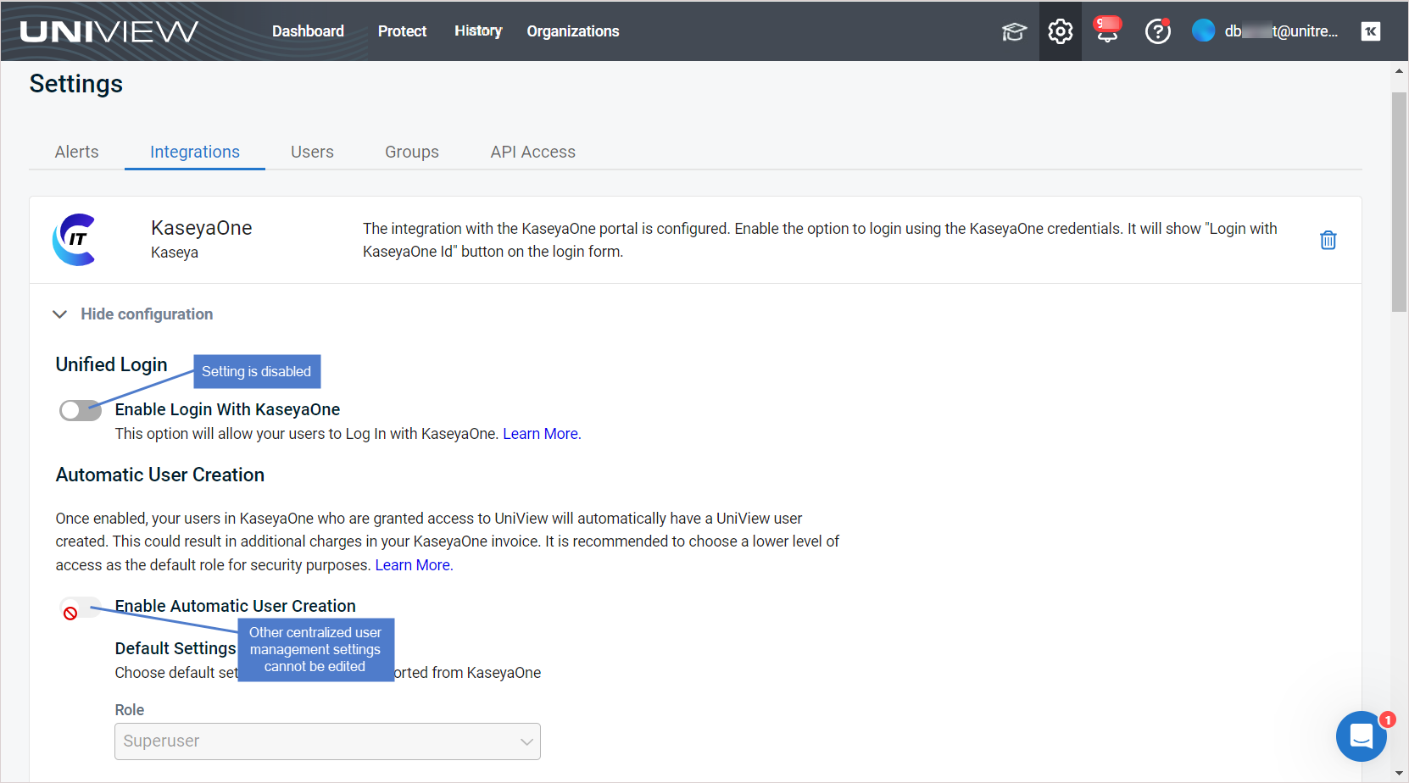Open the Role dropdown showing Superuser
Screen dimensions: 1409x783
coord(327,741)
